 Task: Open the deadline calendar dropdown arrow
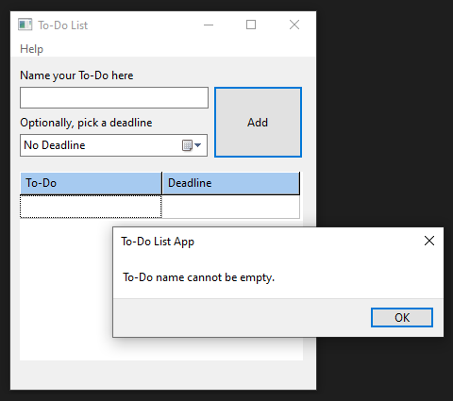[x=198, y=145]
